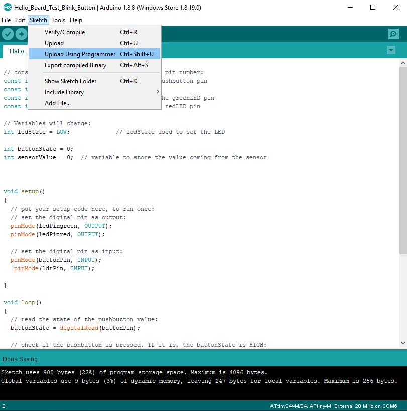Expand the Include Library submenu
The height and width of the screenshot is (411, 407).
coord(94,92)
